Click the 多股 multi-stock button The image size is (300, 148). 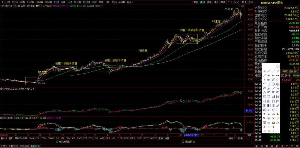209,2
